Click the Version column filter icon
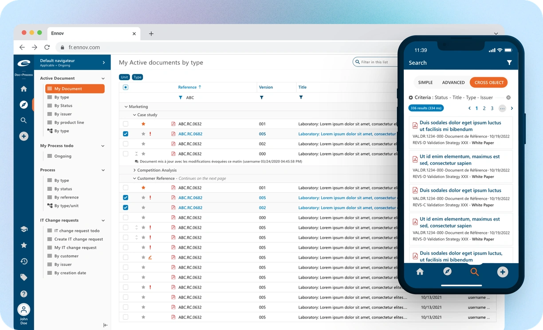This screenshot has height=330, width=543. (x=262, y=97)
